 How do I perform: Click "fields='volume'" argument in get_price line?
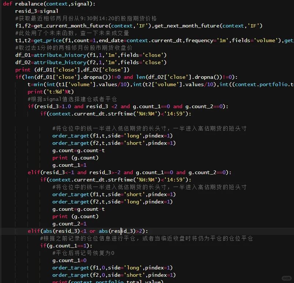255,40
